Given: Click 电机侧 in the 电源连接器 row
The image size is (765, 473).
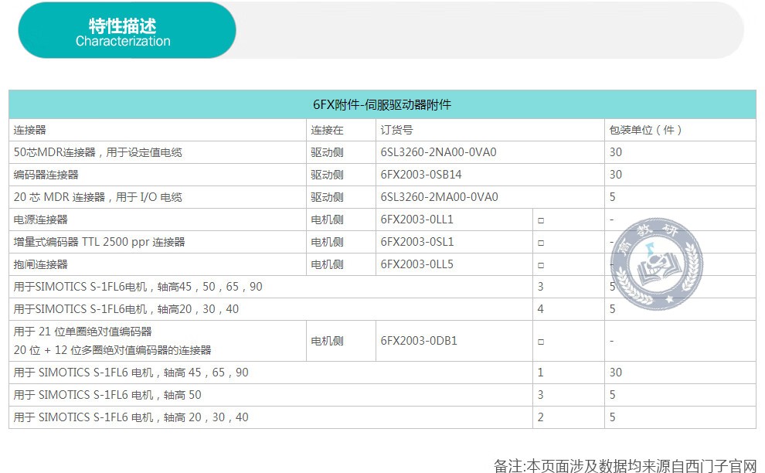Looking at the screenshot, I should coord(327,219).
